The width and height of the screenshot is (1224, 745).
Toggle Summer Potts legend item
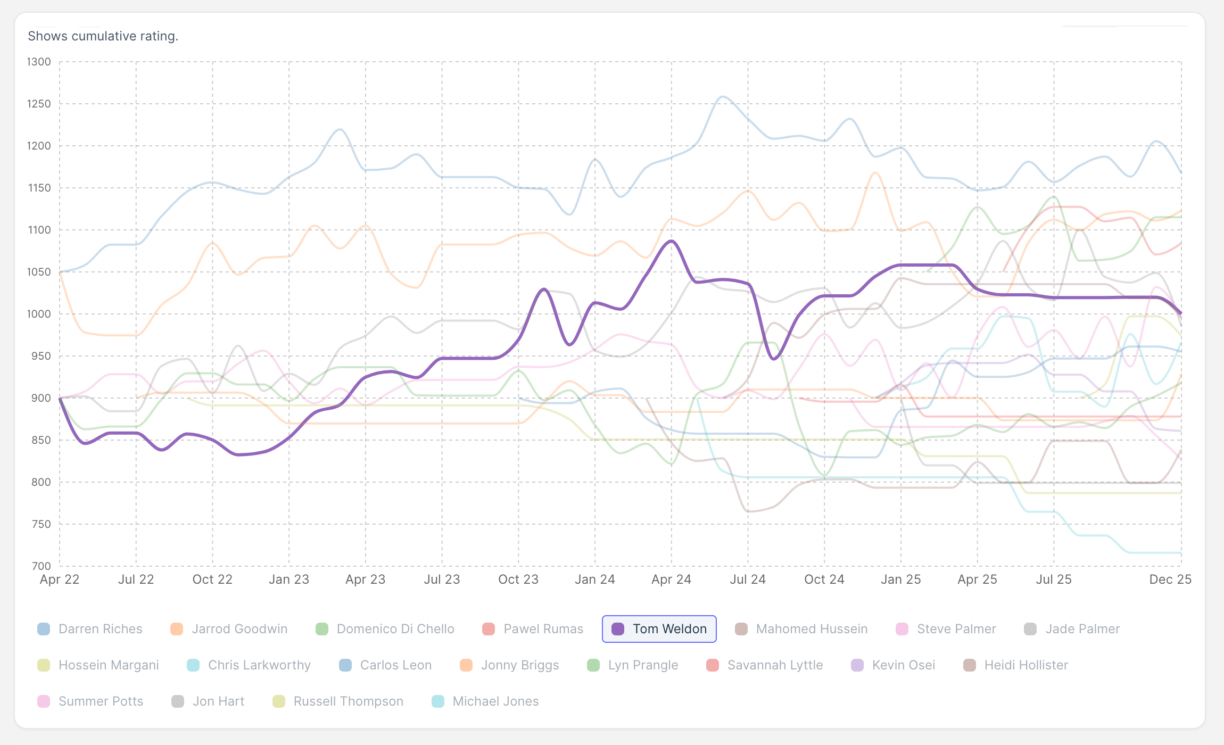(x=89, y=701)
